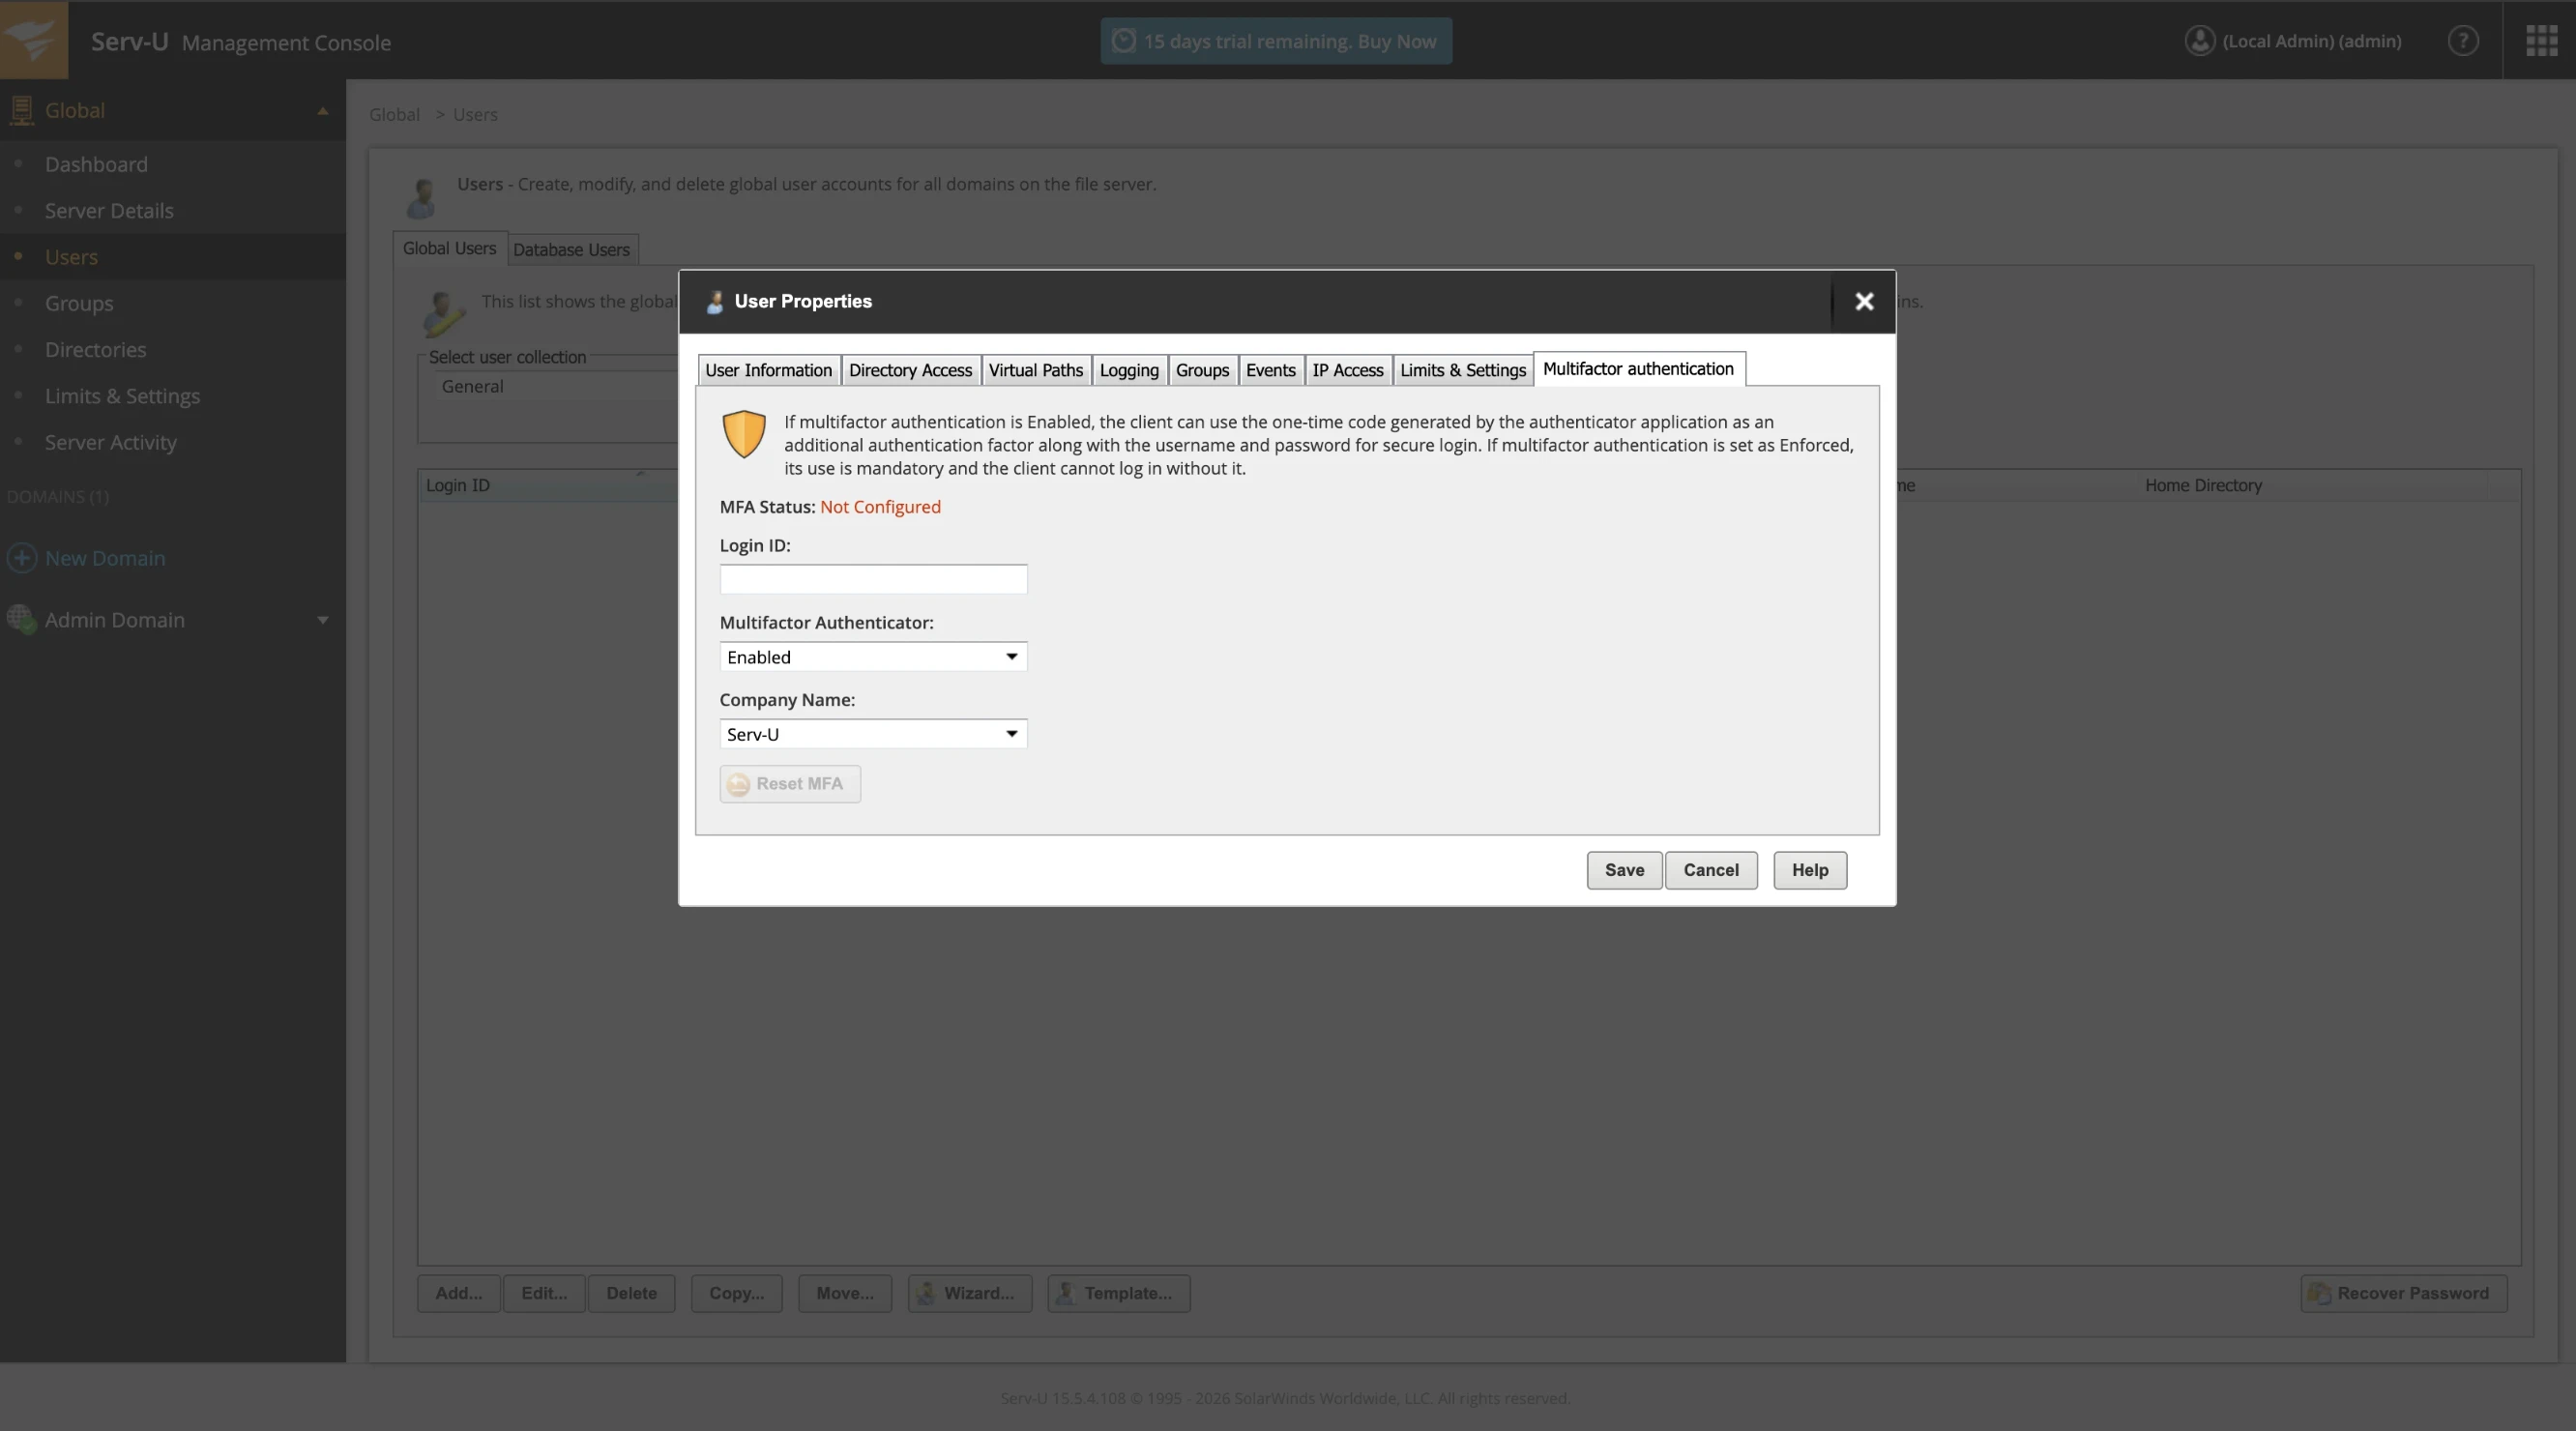Click the Global breadcrumb link

[394, 115]
